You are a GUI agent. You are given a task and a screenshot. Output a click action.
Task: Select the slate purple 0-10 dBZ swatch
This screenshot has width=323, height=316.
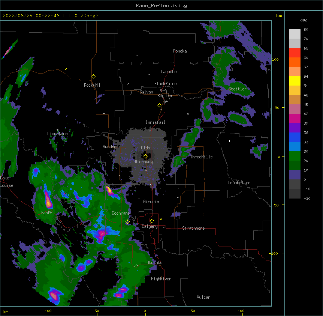click(295, 175)
